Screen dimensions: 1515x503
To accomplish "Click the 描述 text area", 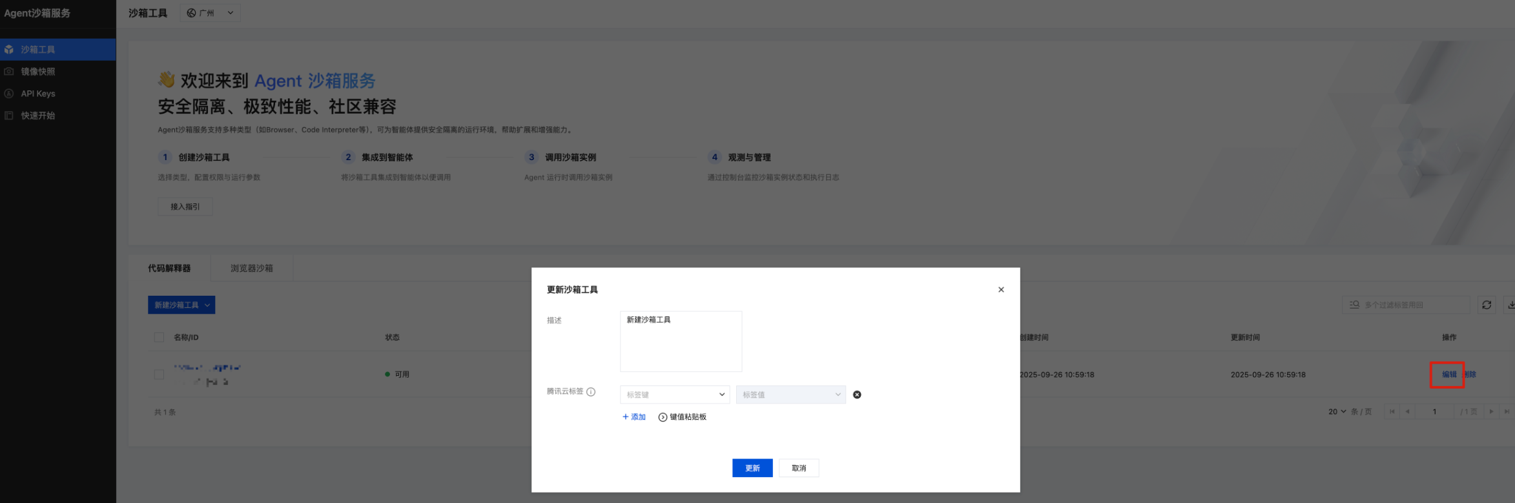I will click(x=681, y=341).
